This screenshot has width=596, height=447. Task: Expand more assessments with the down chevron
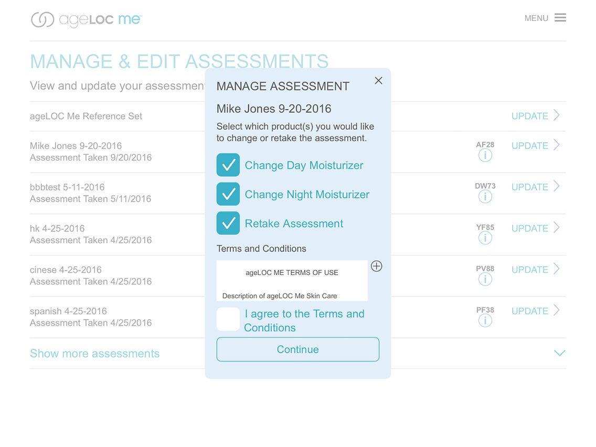coord(559,353)
